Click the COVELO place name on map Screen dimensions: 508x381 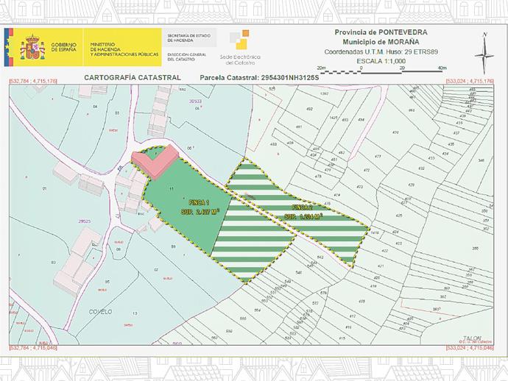click(99, 311)
